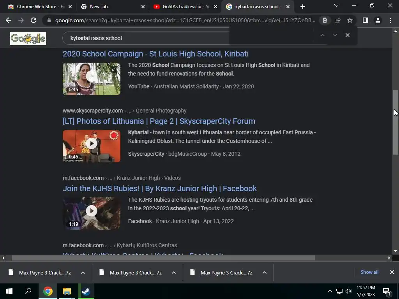Open File Explorer from the taskbar
Image resolution: width=399 pixels, height=299 pixels.
pos(67,291)
